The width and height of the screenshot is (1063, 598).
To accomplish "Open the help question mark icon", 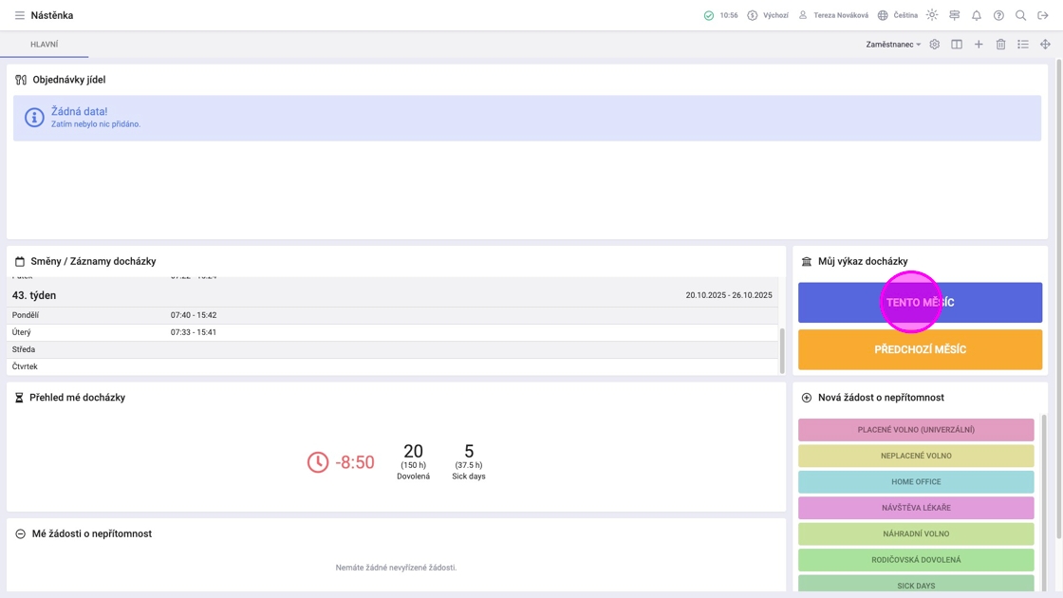I will pyautogui.click(x=998, y=15).
